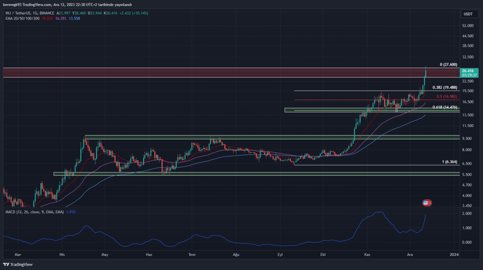
Task: Click the red EMA value 19.010
Action: (x=47, y=19)
